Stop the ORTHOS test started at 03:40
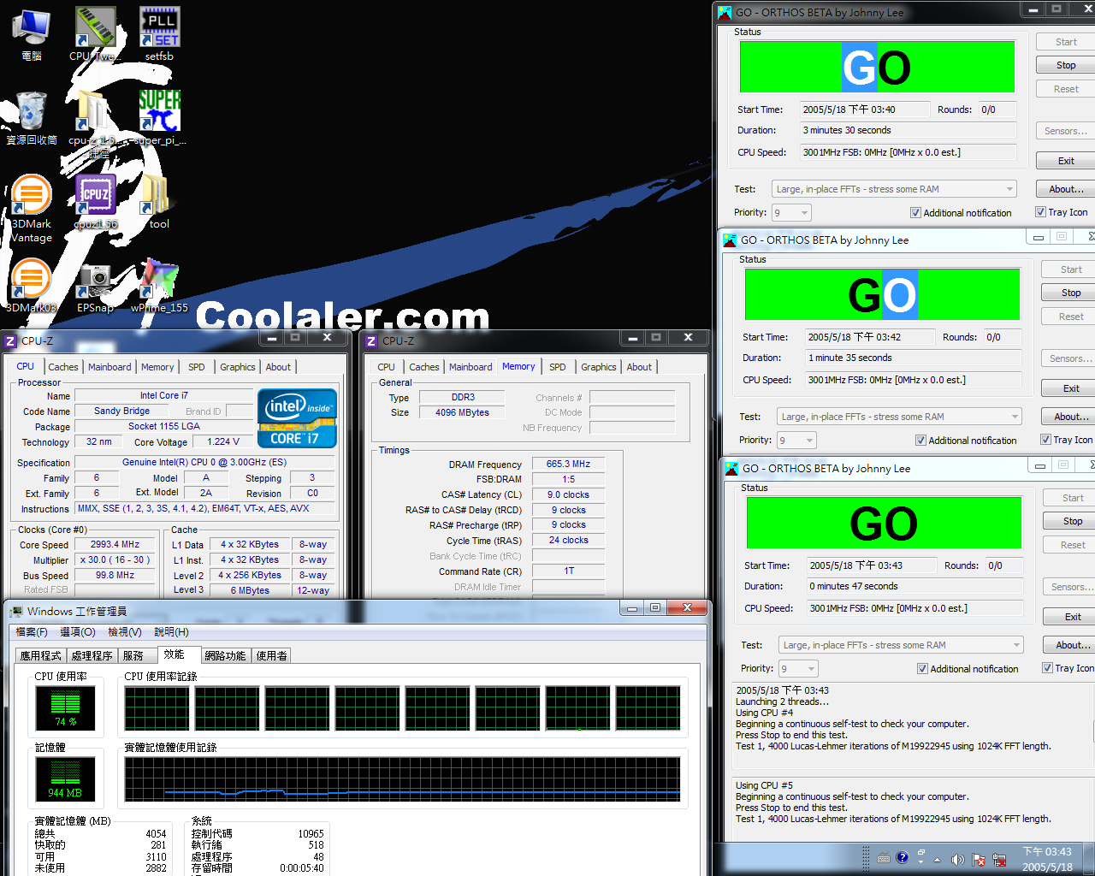Image resolution: width=1095 pixels, height=876 pixels. [1066, 65]
